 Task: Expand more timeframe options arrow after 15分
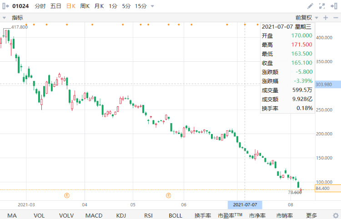pos(152,6)
